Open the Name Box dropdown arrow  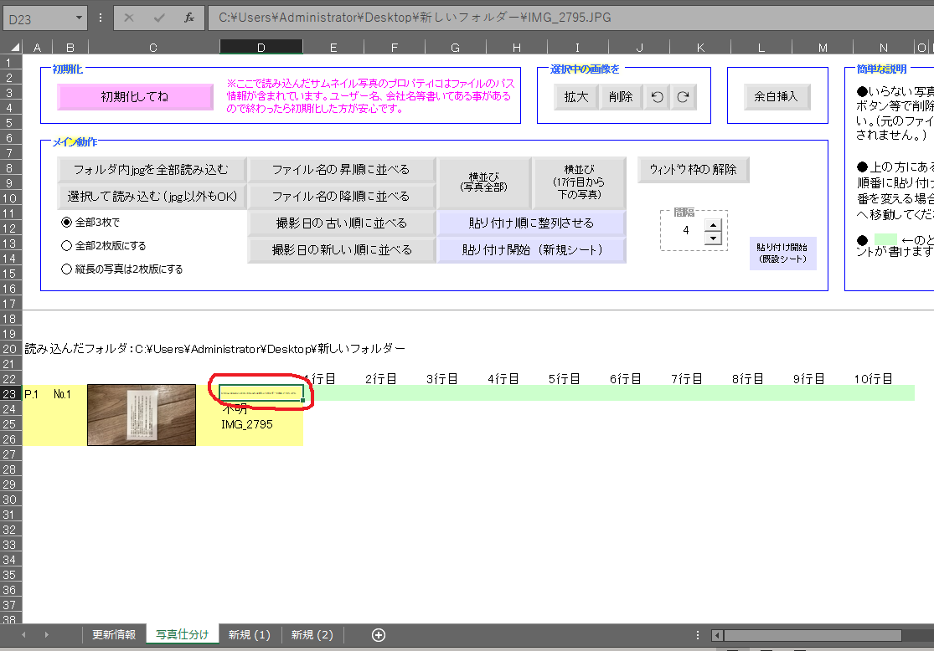(80, 18)
